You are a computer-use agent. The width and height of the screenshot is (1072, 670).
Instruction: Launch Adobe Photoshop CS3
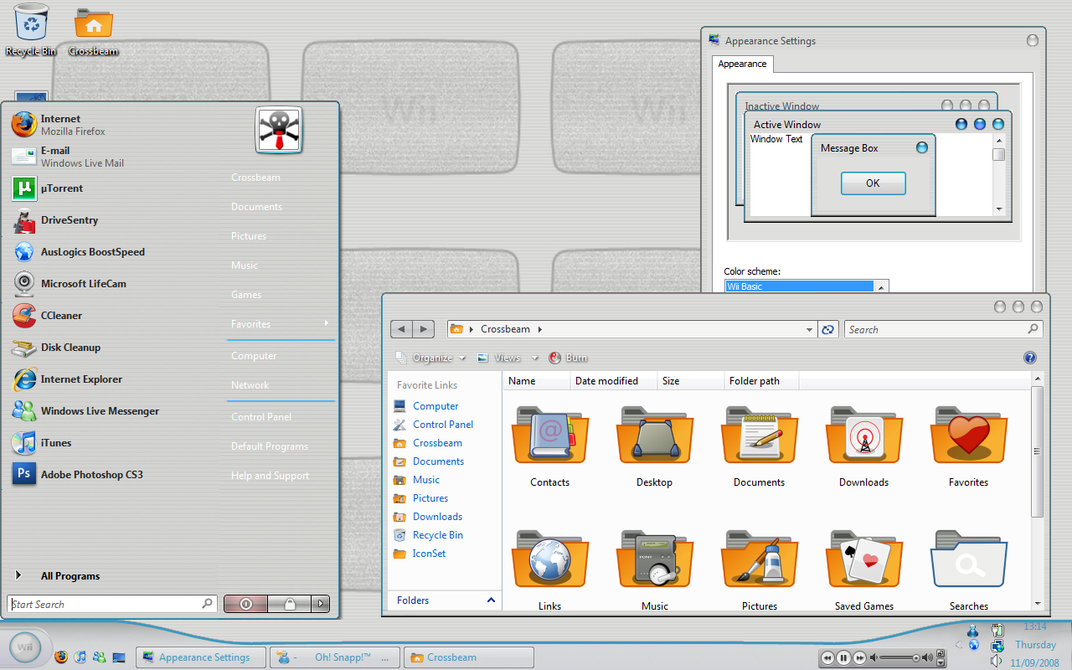point(113,475)
